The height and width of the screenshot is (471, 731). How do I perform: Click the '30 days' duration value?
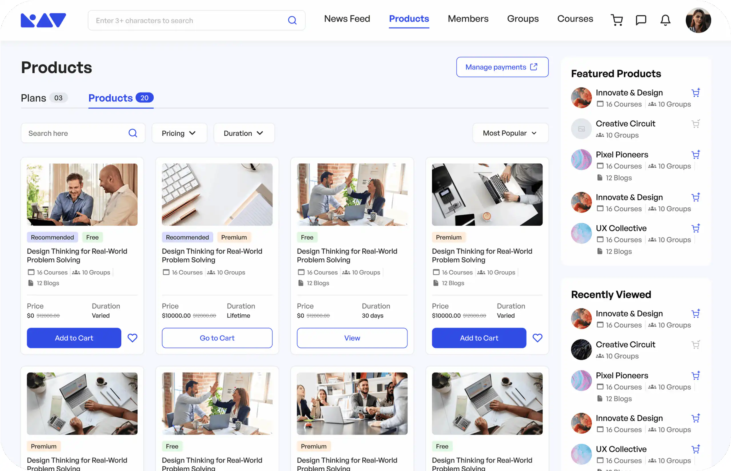point(372,315)
